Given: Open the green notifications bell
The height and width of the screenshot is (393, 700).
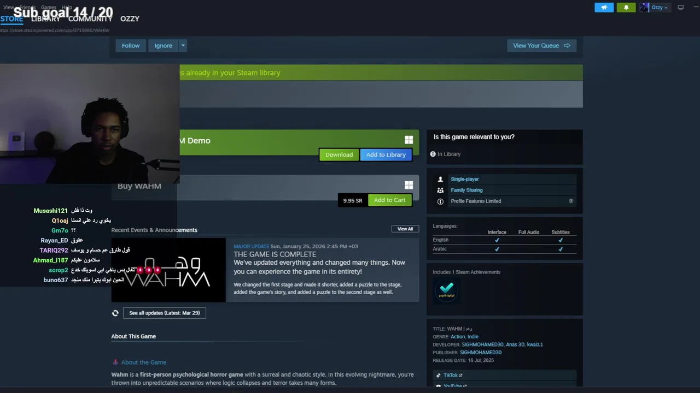Looking at the screenshot, I should click(x=626, y=7).
